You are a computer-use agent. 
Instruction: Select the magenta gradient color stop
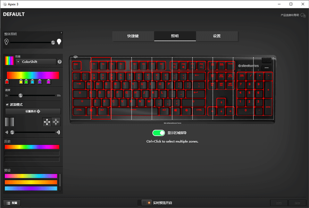49,82
